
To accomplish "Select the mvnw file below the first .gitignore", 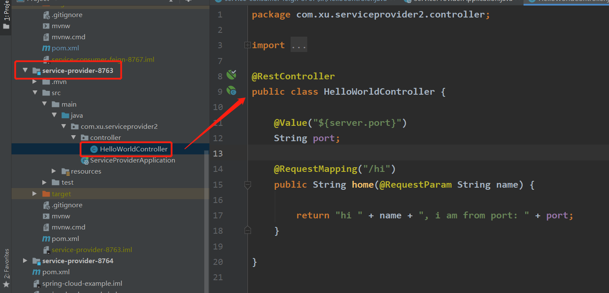I will click(x=61, y=26).
